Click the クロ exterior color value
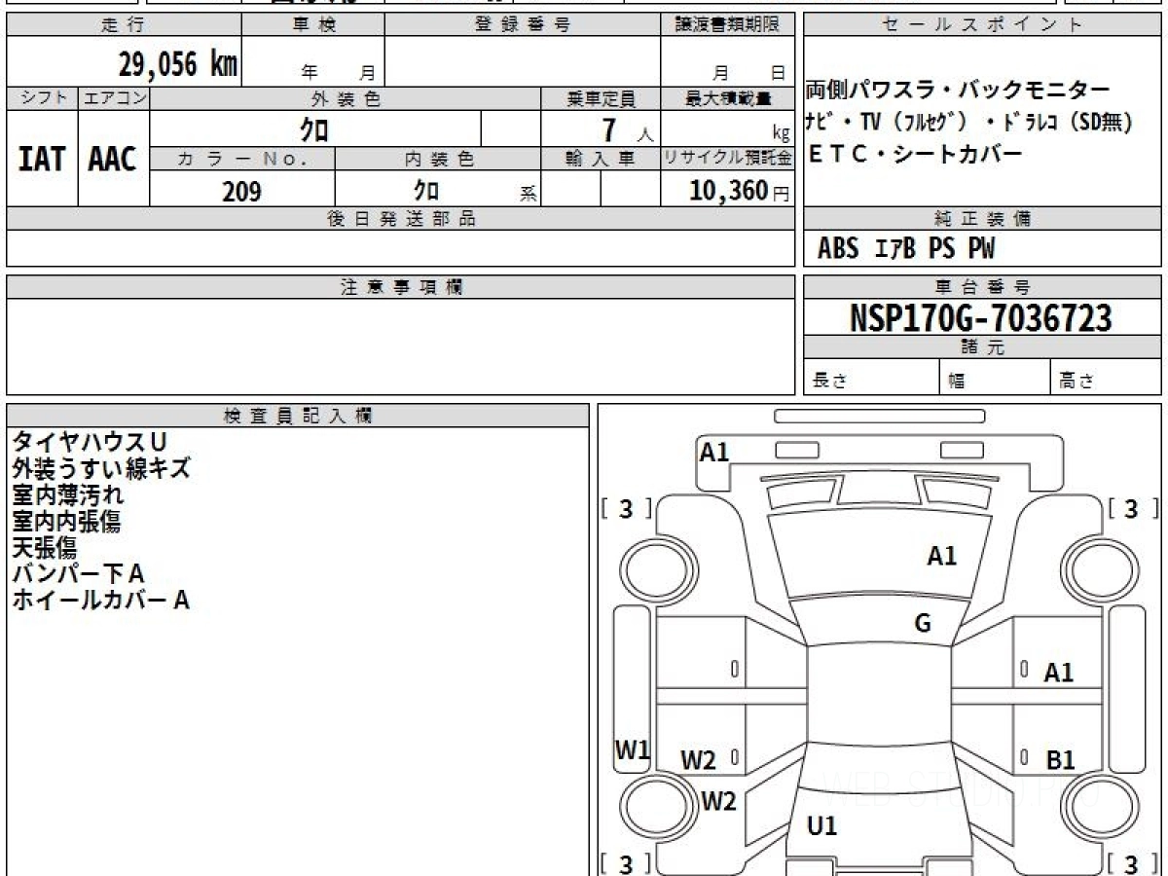 (314, 129)
